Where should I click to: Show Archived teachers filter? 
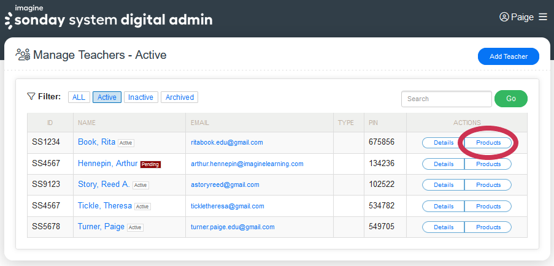pos(179,97)
